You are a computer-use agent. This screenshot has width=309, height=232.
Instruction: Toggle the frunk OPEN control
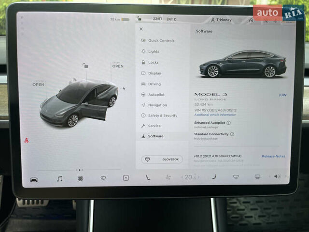click(x=39, y=84)
